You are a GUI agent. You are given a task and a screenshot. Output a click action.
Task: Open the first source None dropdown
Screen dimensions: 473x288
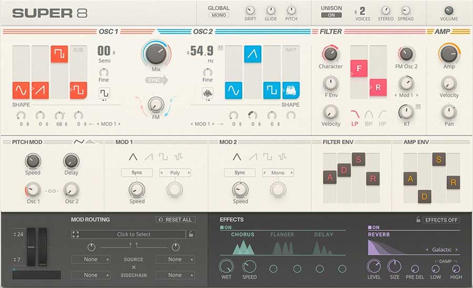91,259
